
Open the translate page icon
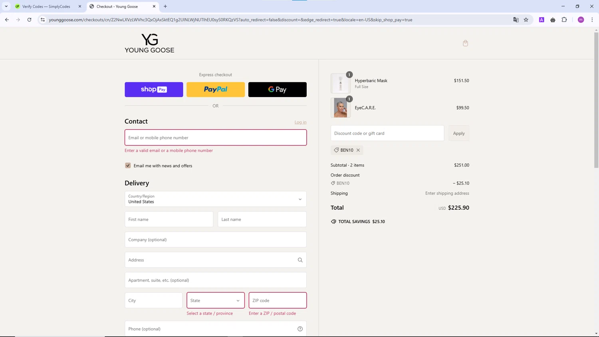(x=516, y=20)
